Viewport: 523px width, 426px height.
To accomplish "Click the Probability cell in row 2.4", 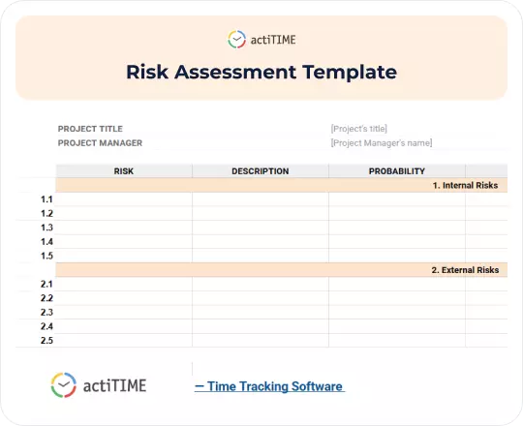I will [x=397, y=326].
